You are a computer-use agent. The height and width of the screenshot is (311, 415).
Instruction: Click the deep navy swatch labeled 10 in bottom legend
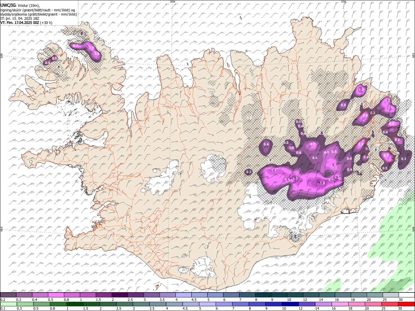(x=290, y=304)
